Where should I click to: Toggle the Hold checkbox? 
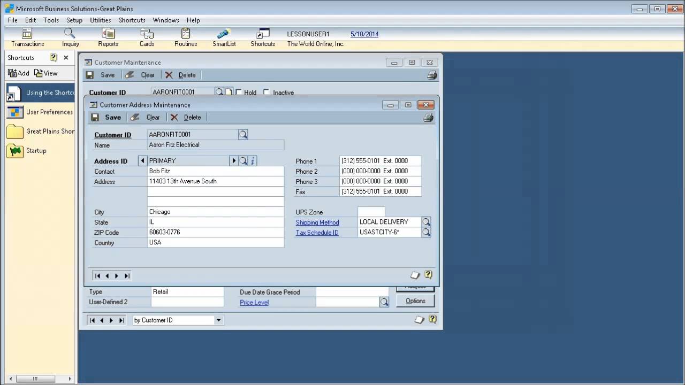[x=239, y=92]
